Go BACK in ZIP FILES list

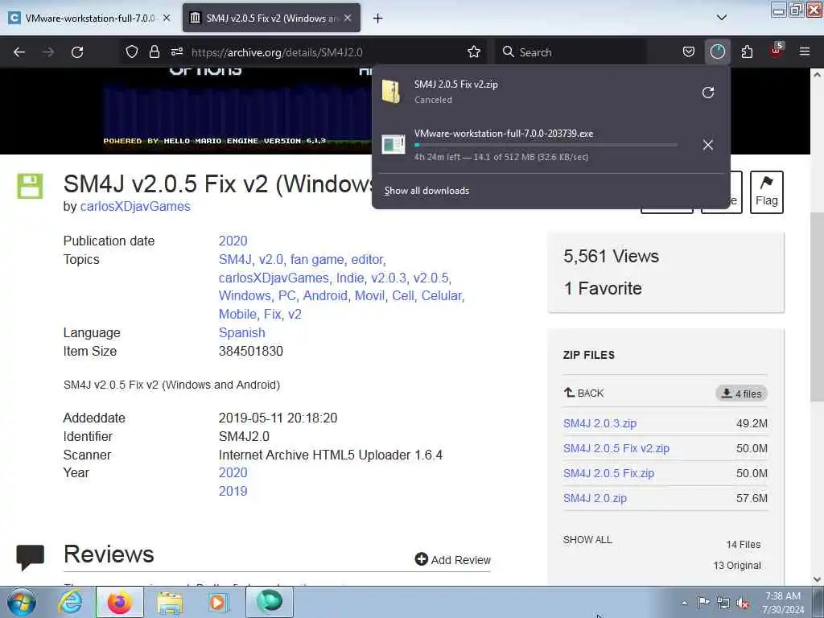point(584,393)
